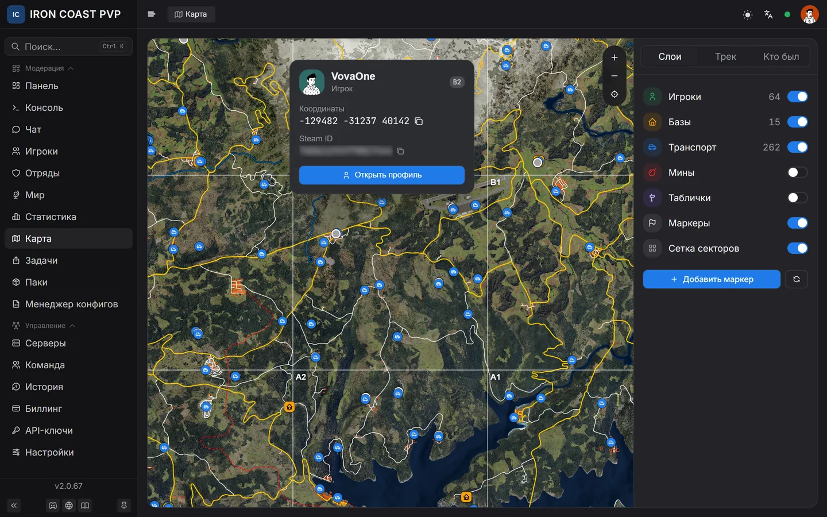Image resolution: width=827 pixels, height=517 pixels.
Task: Open the Discord link icon in the sidebar footer
Action: click(53, 506)
